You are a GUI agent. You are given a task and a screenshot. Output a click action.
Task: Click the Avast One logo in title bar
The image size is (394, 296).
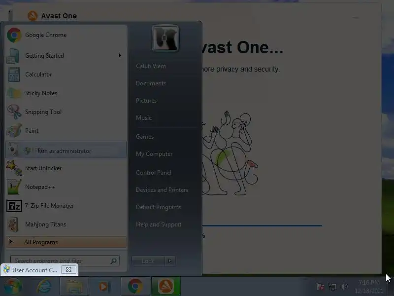33,16
